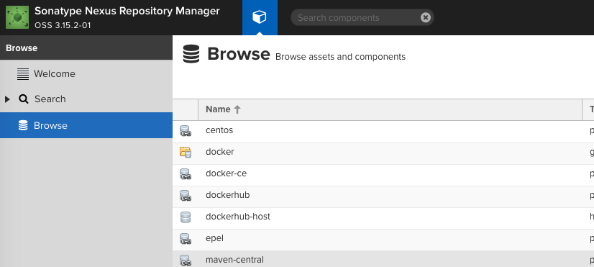This screenshot has width=594, height=267.
Task: Click the docker group folder icon
Action: tap(186, 152)
